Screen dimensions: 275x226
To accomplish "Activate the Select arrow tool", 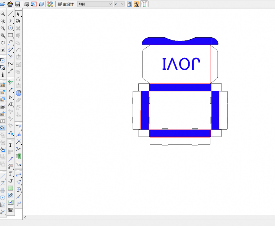I will [x=18, y=14].
